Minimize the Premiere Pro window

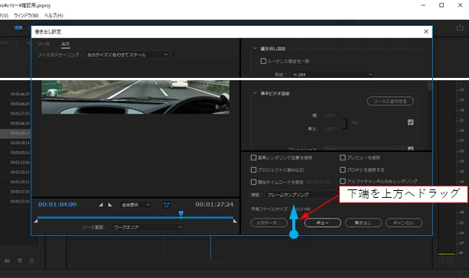(423, 5)
